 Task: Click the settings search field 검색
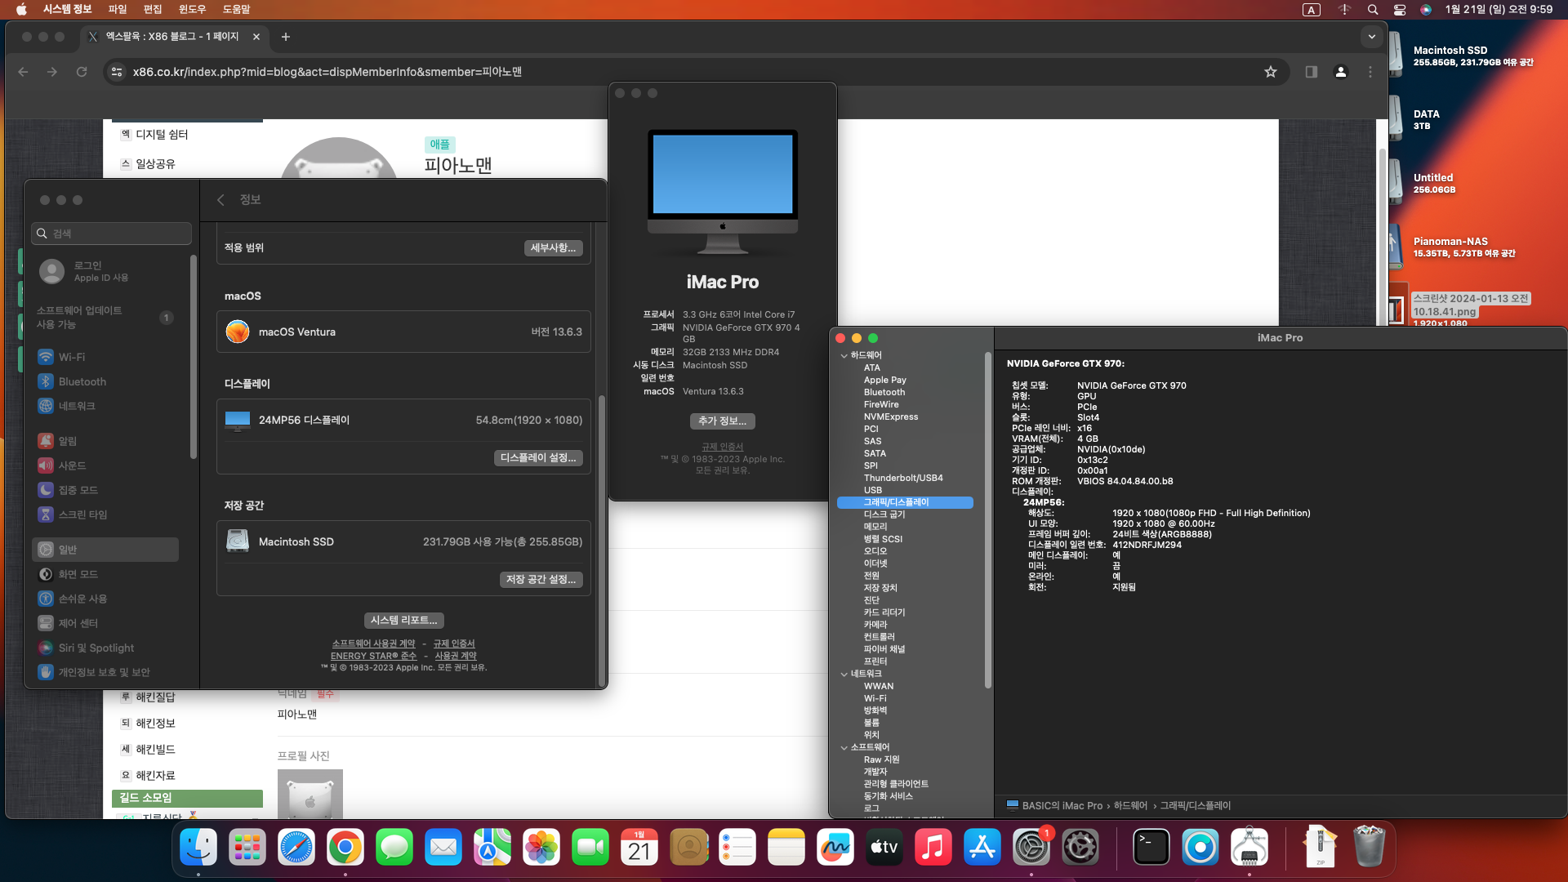point(112,234)
